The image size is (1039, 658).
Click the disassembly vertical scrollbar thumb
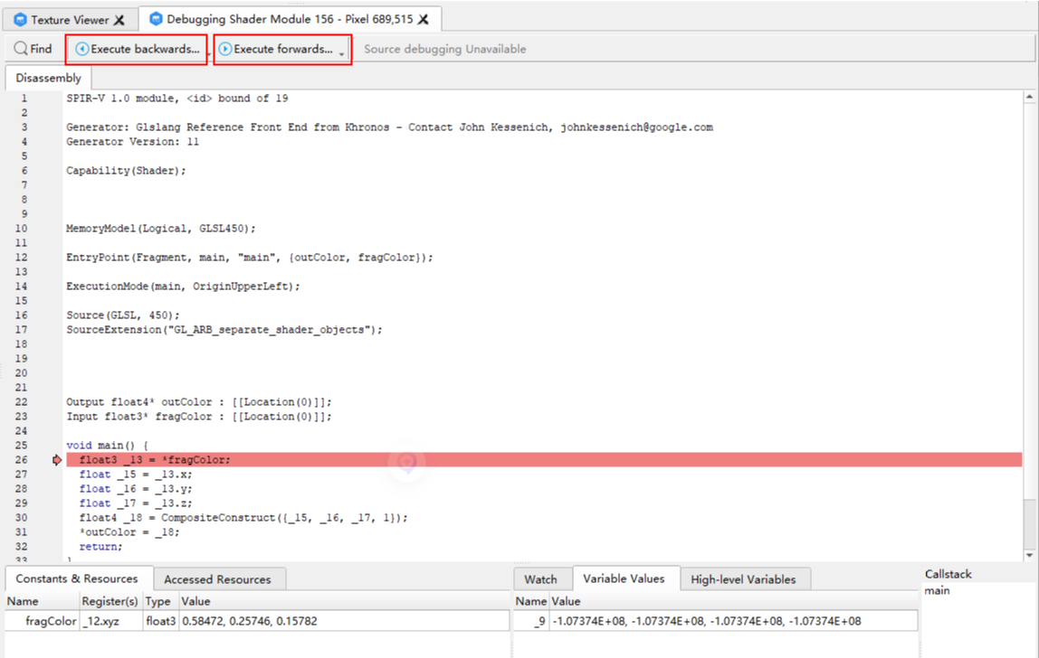click(1029, 522)
